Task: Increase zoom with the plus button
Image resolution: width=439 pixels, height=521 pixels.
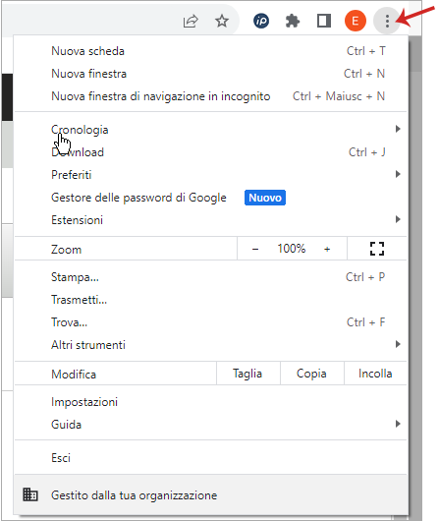Action: (x=327, y=249)
